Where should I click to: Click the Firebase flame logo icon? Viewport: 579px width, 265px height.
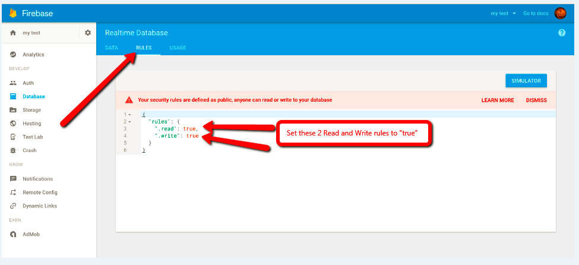pos(12,12)
